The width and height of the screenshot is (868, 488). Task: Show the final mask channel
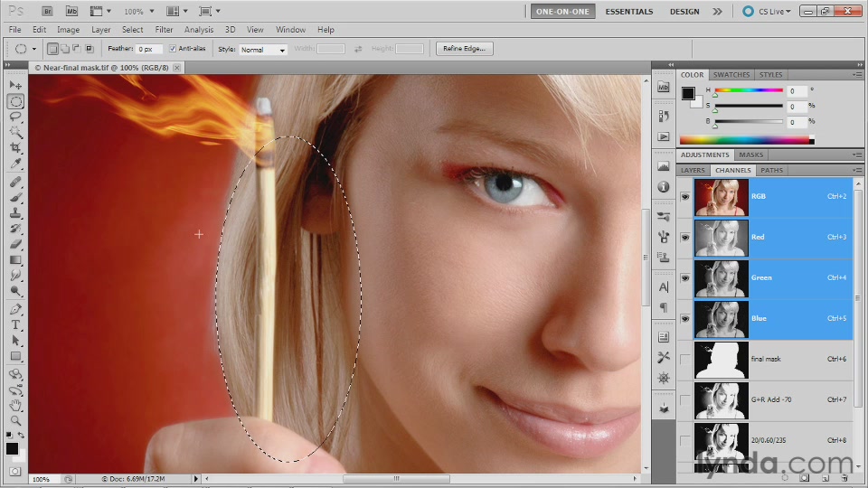pos(684,359)
